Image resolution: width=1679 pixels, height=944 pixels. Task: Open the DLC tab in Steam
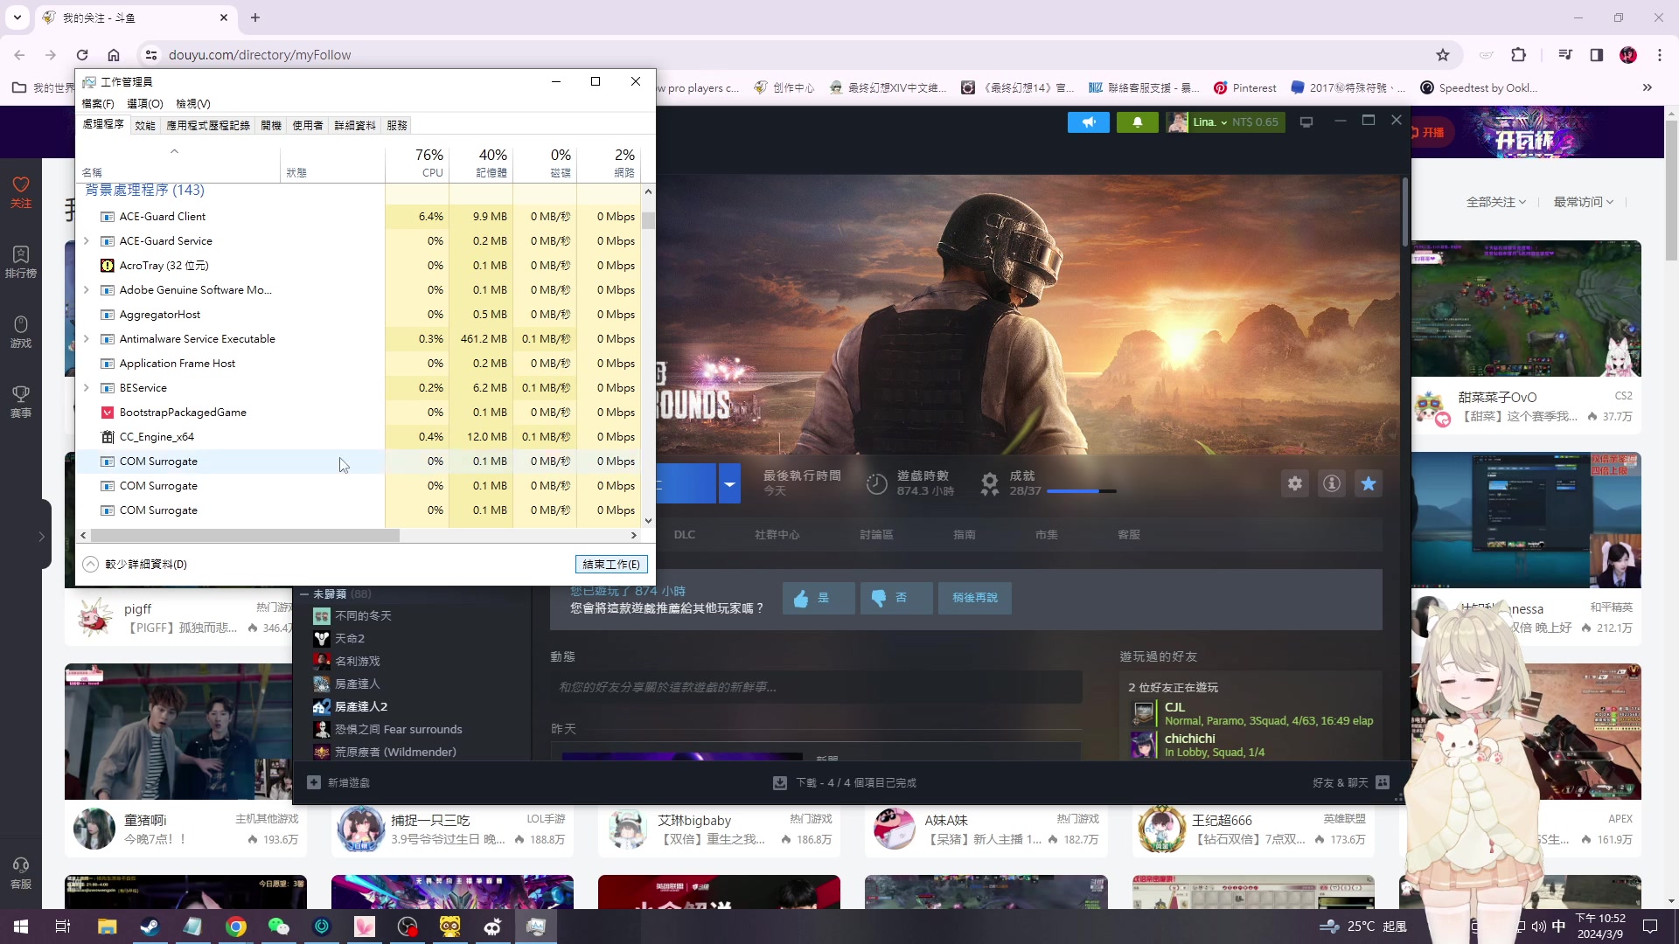(x=685, y=535)
